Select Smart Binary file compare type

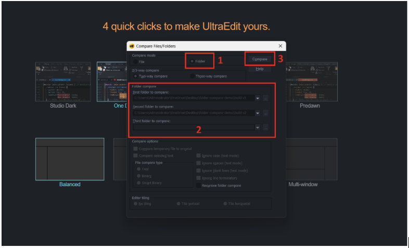(x=139, y=183)
